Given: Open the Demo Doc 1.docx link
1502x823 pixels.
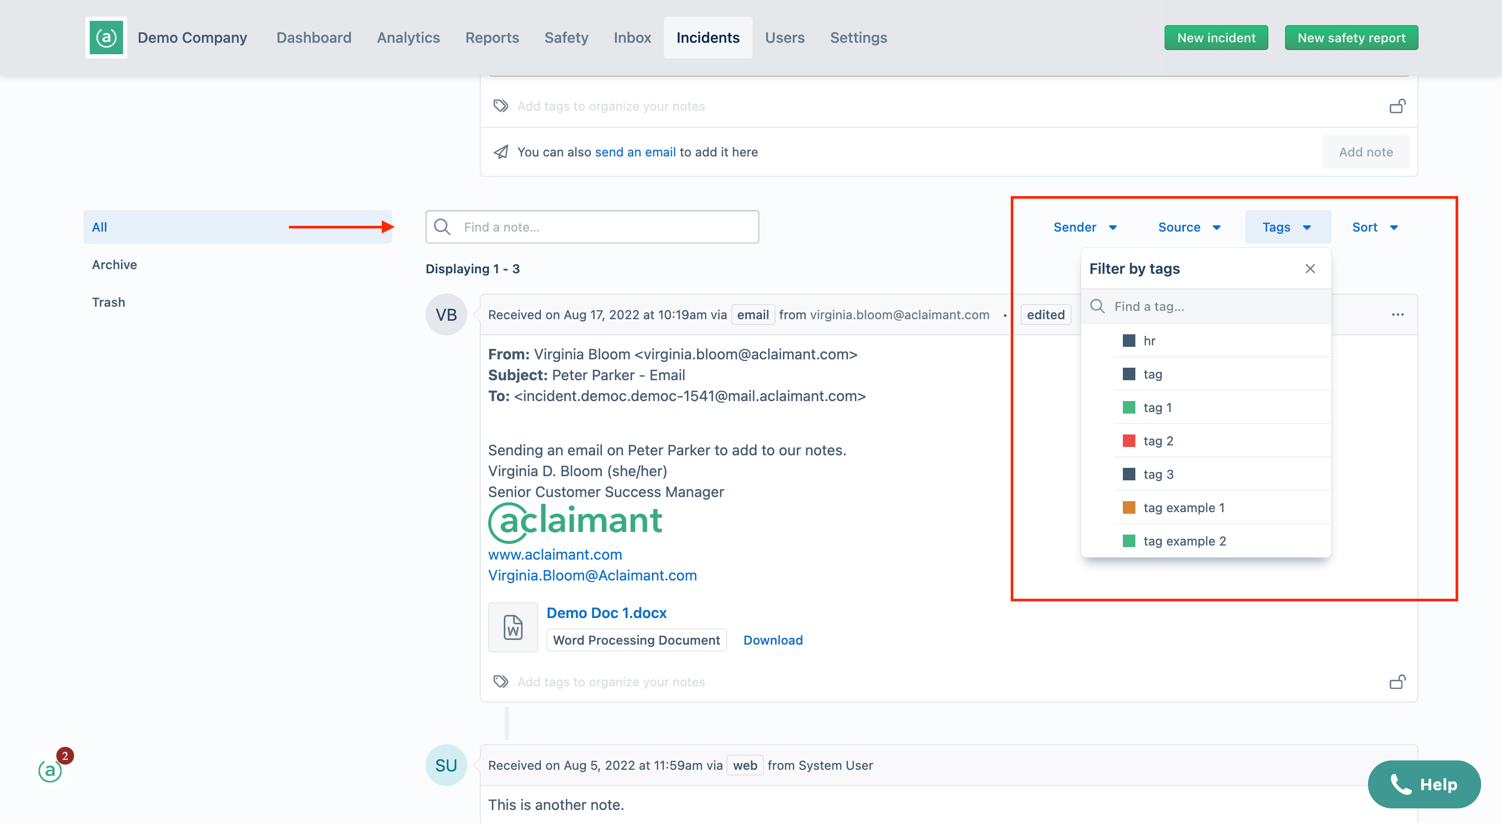Looking at the screenshot, I should [607, 612].
